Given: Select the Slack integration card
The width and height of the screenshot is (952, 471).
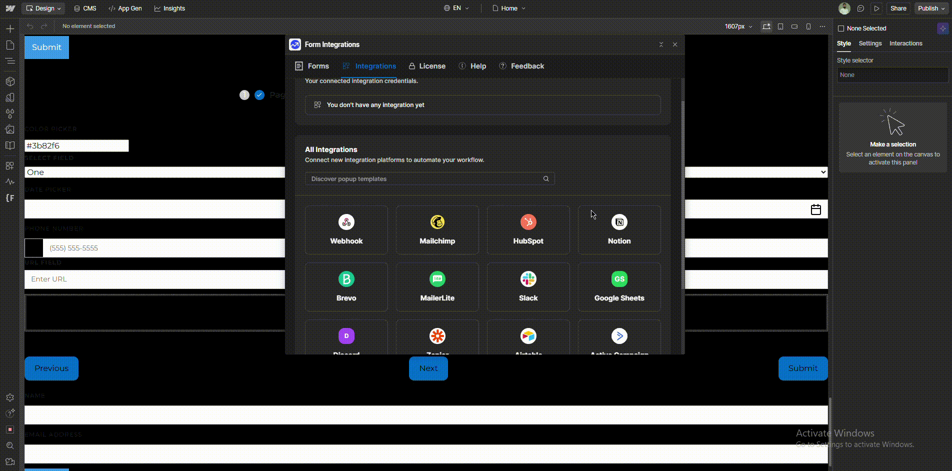Looking at the screenshot, I should pos(528,287).
